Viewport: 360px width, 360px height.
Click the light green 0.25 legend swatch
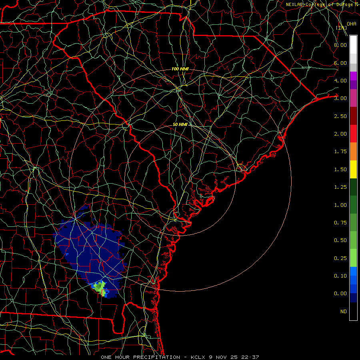353,258
